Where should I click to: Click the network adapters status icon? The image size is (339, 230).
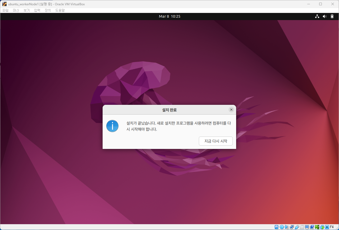(292, 227)
